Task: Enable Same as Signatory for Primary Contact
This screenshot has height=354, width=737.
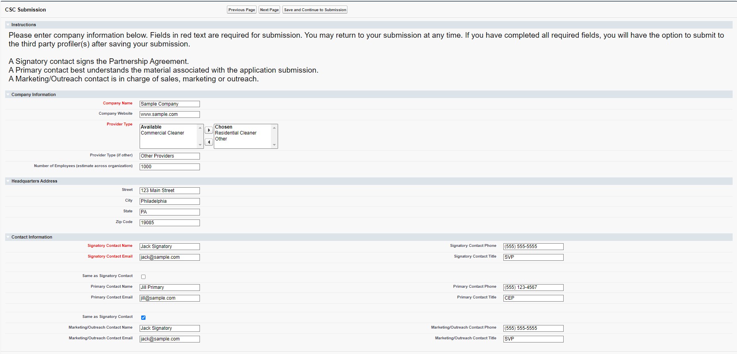Action: 143,277
